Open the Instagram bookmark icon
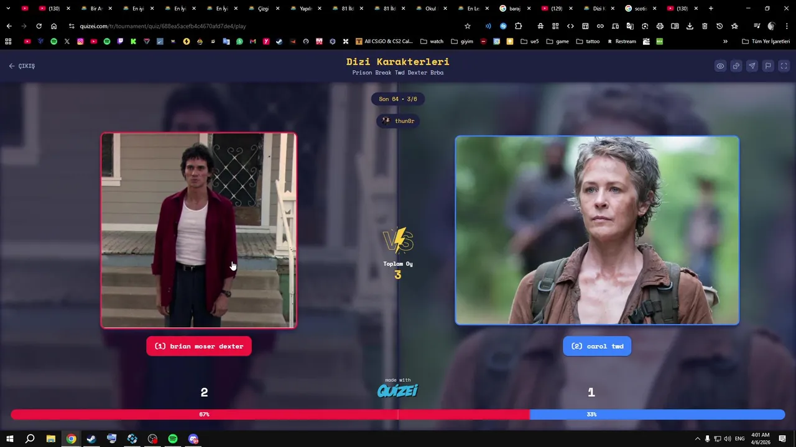 point(80,42)
